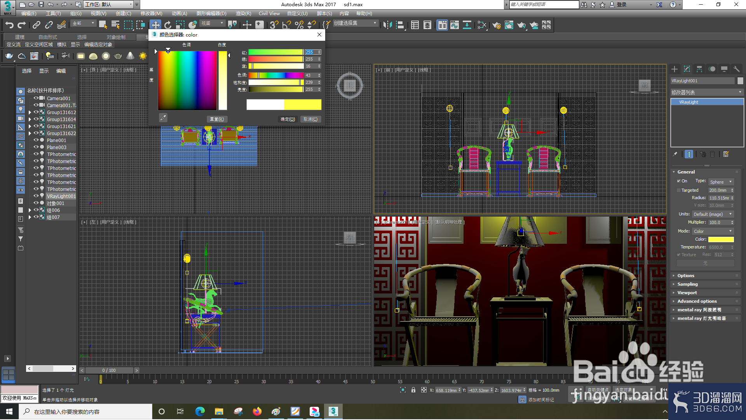The width and height of the screenshot is (746, 420).
Task: Open the Rendered Frame Window icon
Action: click(509, 25)
